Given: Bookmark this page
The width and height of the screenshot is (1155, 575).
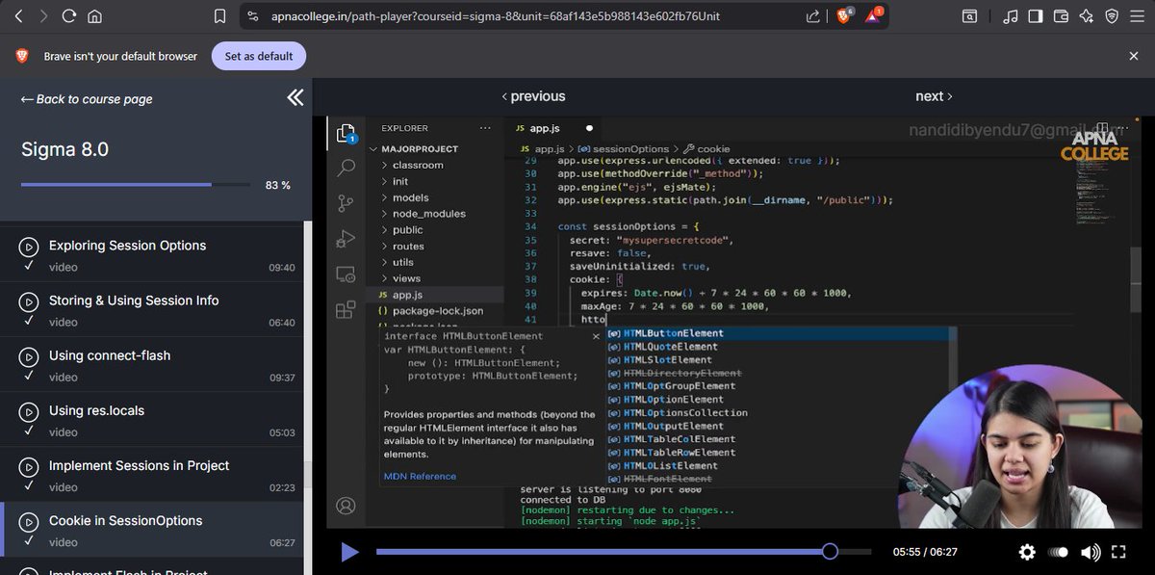Looking at the screenshot, I should pyautogui.click(x=219, y=16).
